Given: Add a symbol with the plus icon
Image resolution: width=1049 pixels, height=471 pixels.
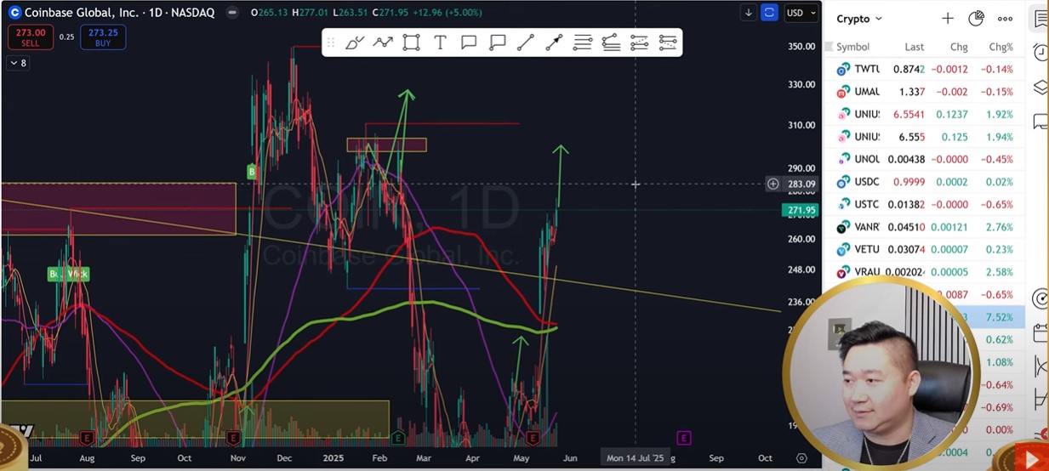Looking at the screenshot, I should pos(948,19).
